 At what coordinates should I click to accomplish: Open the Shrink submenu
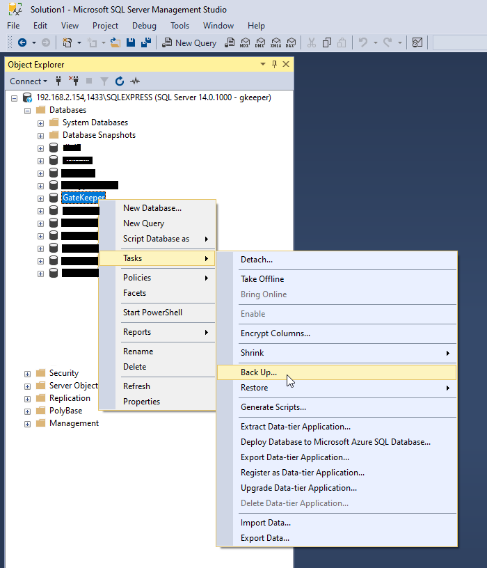(337, 353)
